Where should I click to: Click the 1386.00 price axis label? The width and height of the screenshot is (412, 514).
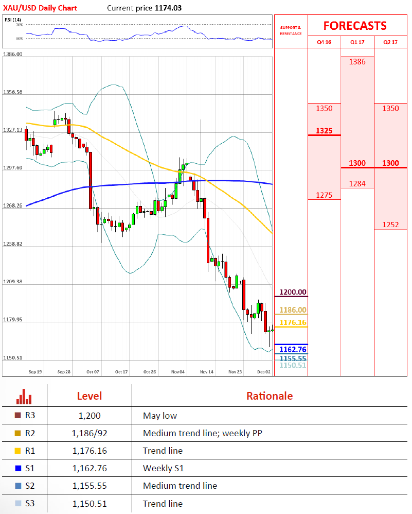point(13,54)
